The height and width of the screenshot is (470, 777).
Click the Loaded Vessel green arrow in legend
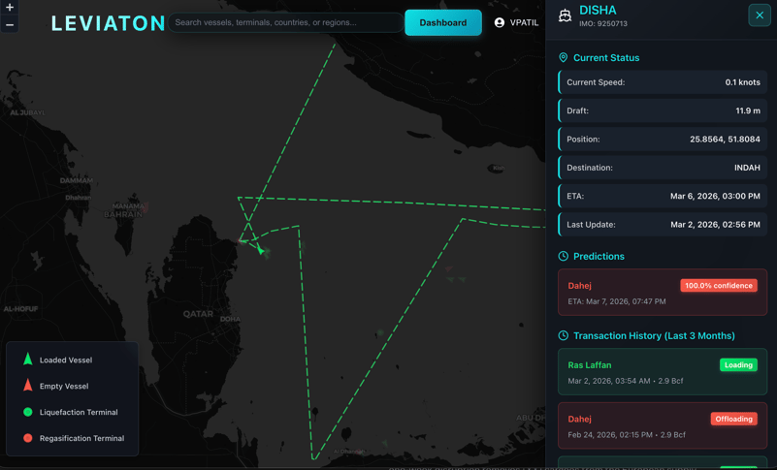28,360
